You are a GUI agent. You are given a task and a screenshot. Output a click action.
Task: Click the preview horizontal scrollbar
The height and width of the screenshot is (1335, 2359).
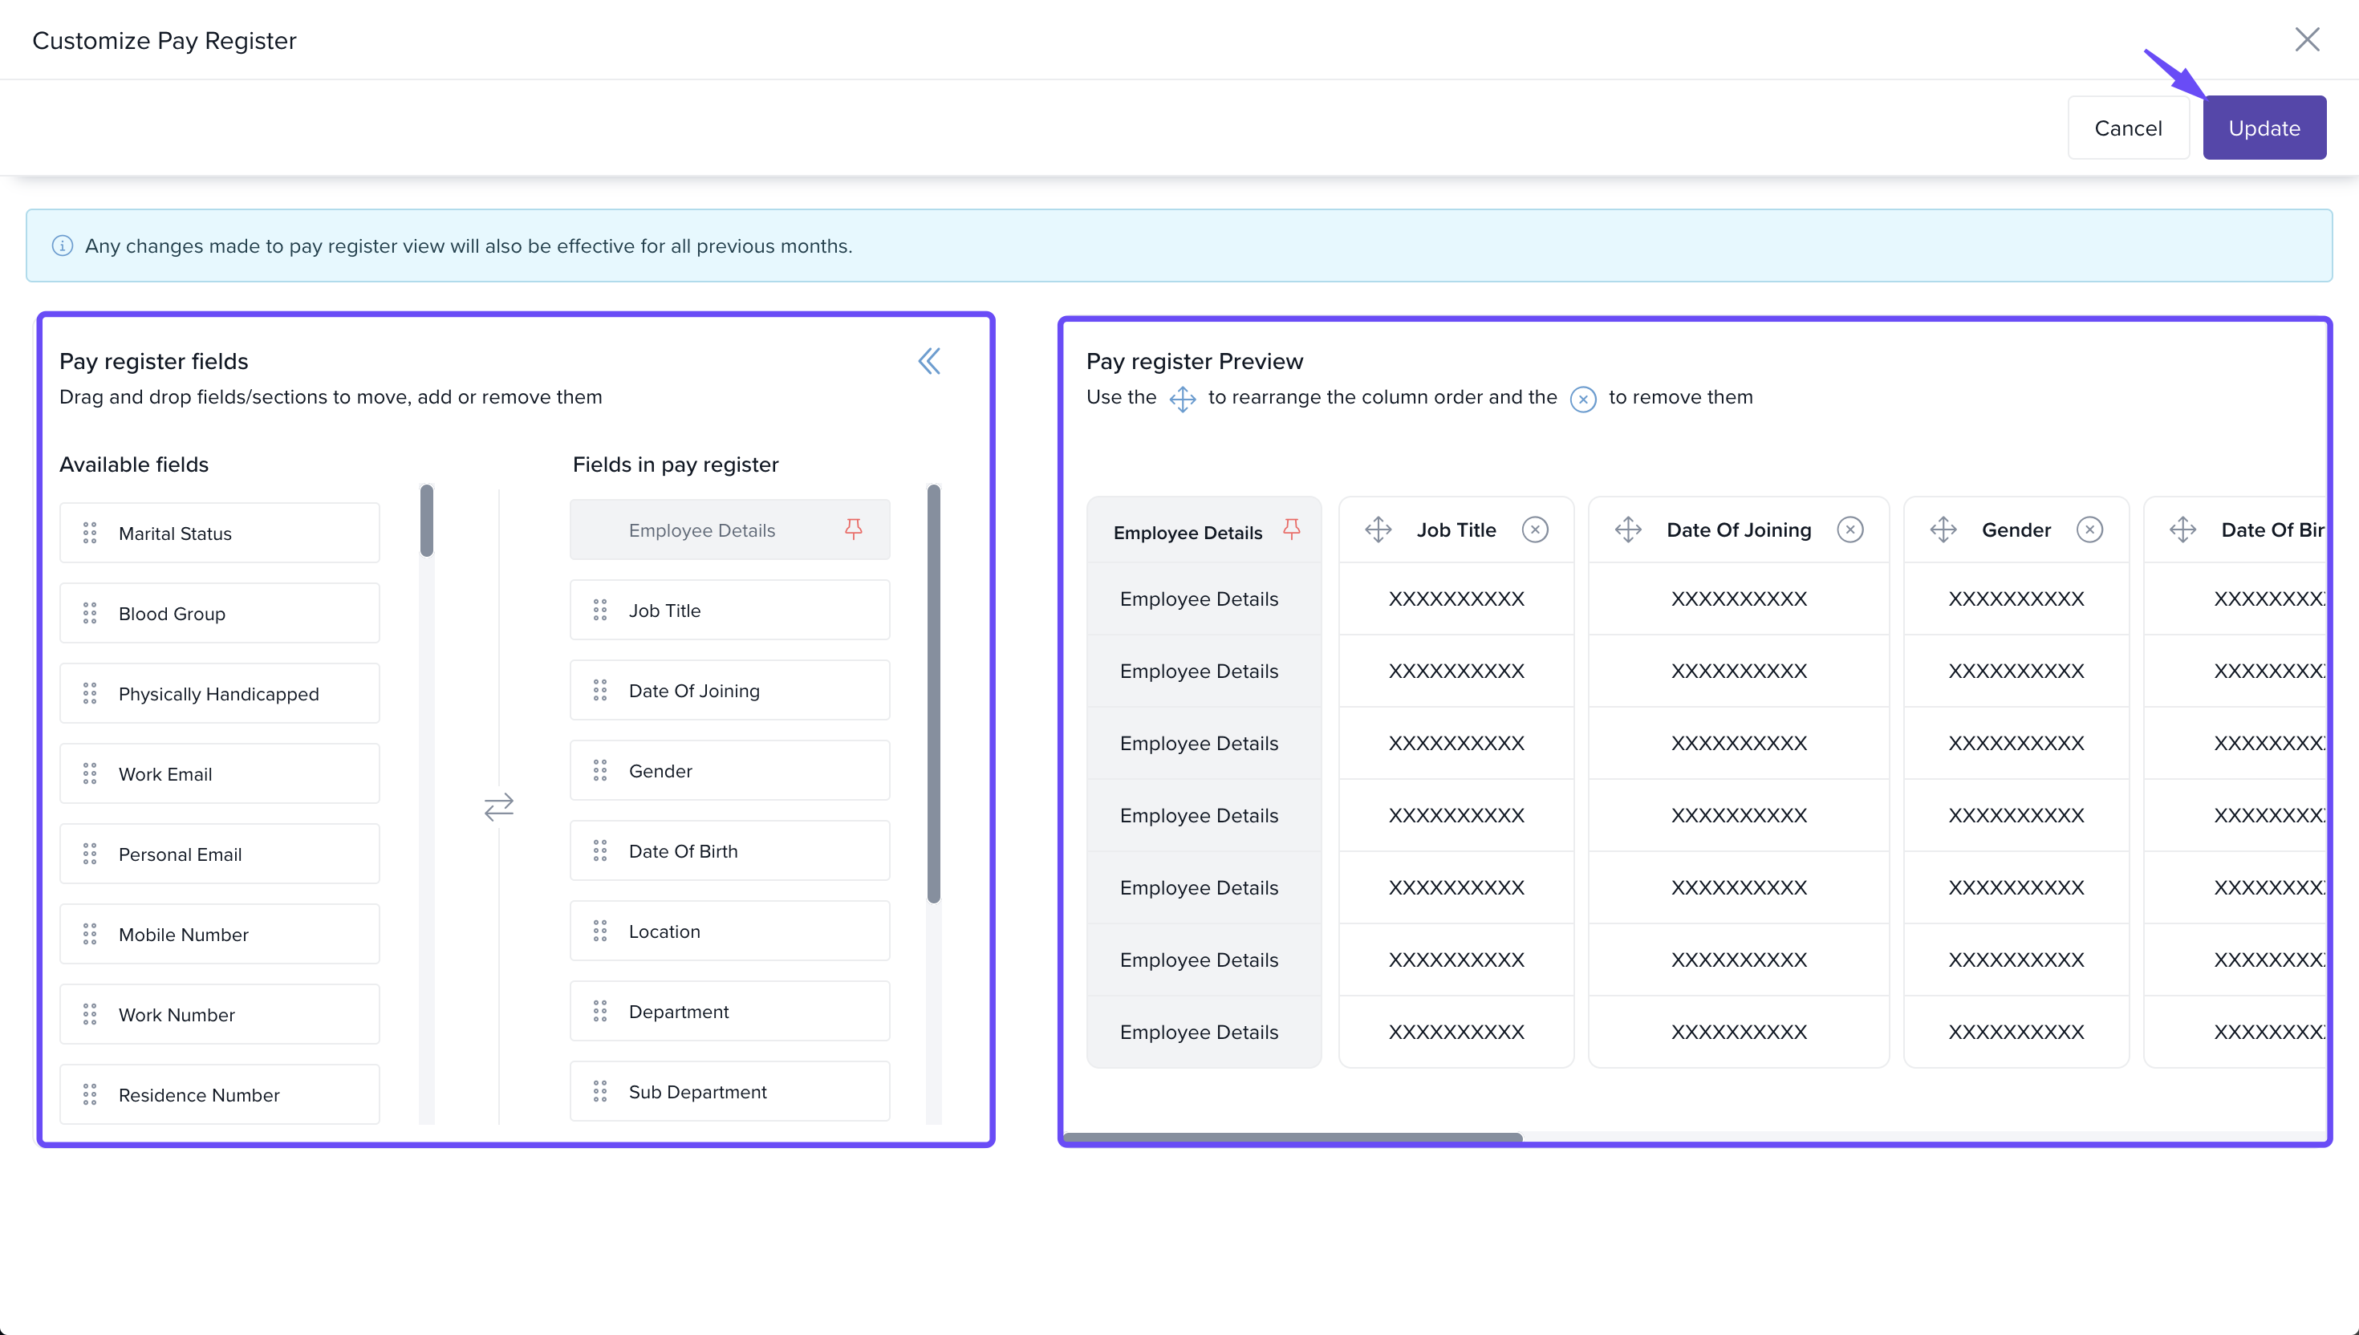click(1291, 1137)
